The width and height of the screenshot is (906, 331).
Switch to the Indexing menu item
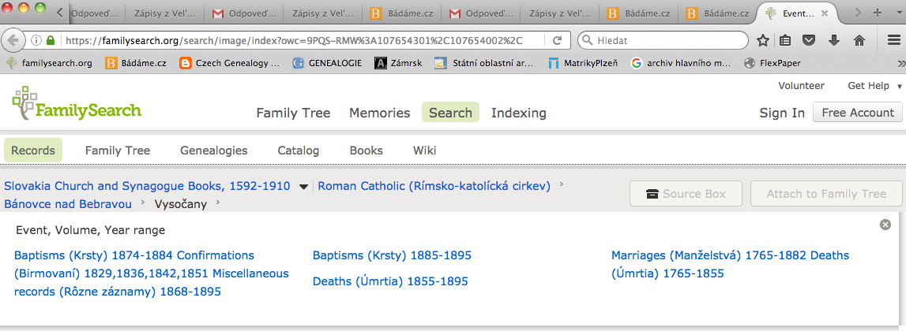coord(518,113)
